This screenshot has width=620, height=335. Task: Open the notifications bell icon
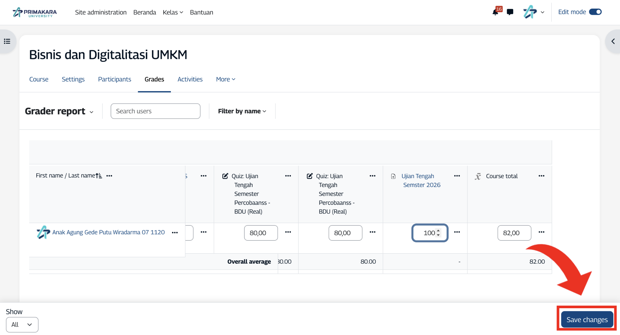point(495,12)
